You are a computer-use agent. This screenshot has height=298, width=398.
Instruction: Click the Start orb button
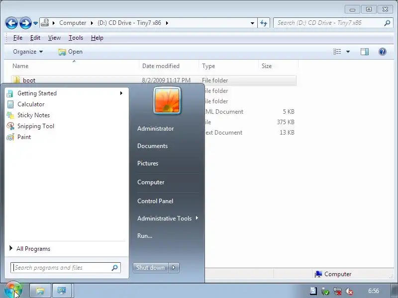13,291
